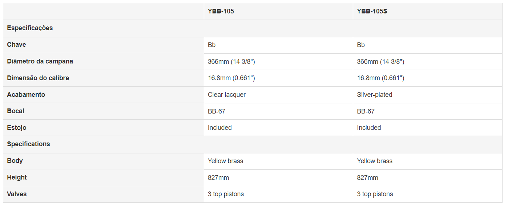The width and height of the screenshot is (508, 206).
Task: Click the Specifications section heading
Action: pos(28,144)
